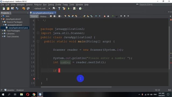172x97 pixels.
Task: Click the grey Redo arrow
Action: 28,9
